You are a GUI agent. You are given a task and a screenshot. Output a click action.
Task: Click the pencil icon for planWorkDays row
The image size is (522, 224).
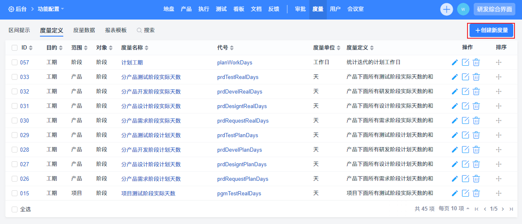coord(455,62)
